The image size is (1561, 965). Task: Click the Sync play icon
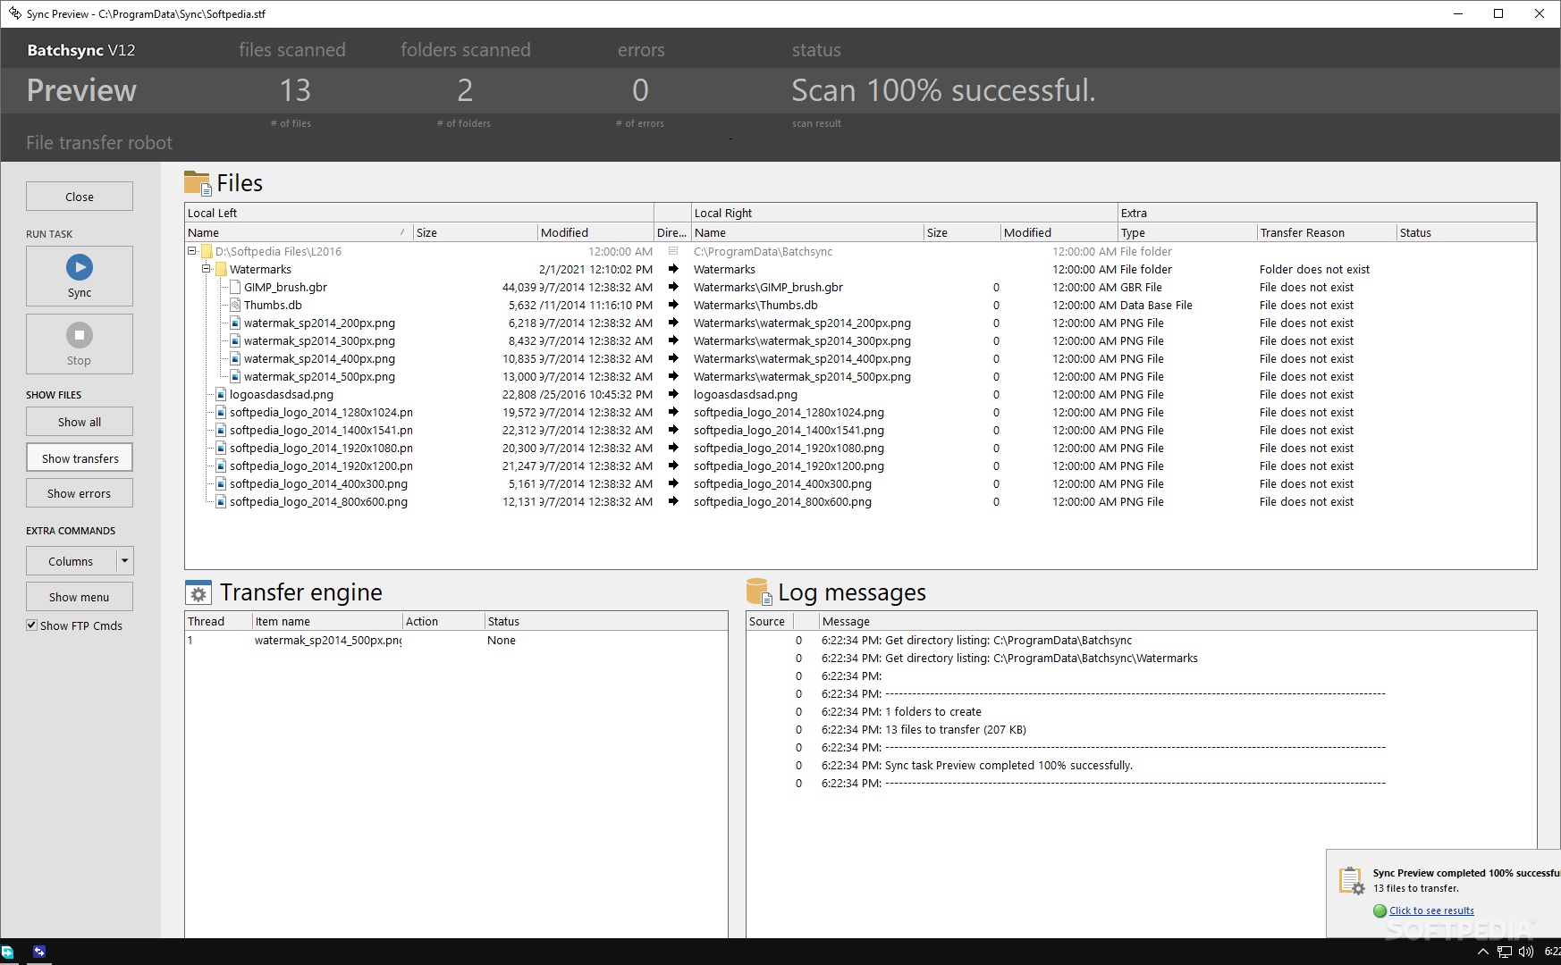(x=80, y=267)
